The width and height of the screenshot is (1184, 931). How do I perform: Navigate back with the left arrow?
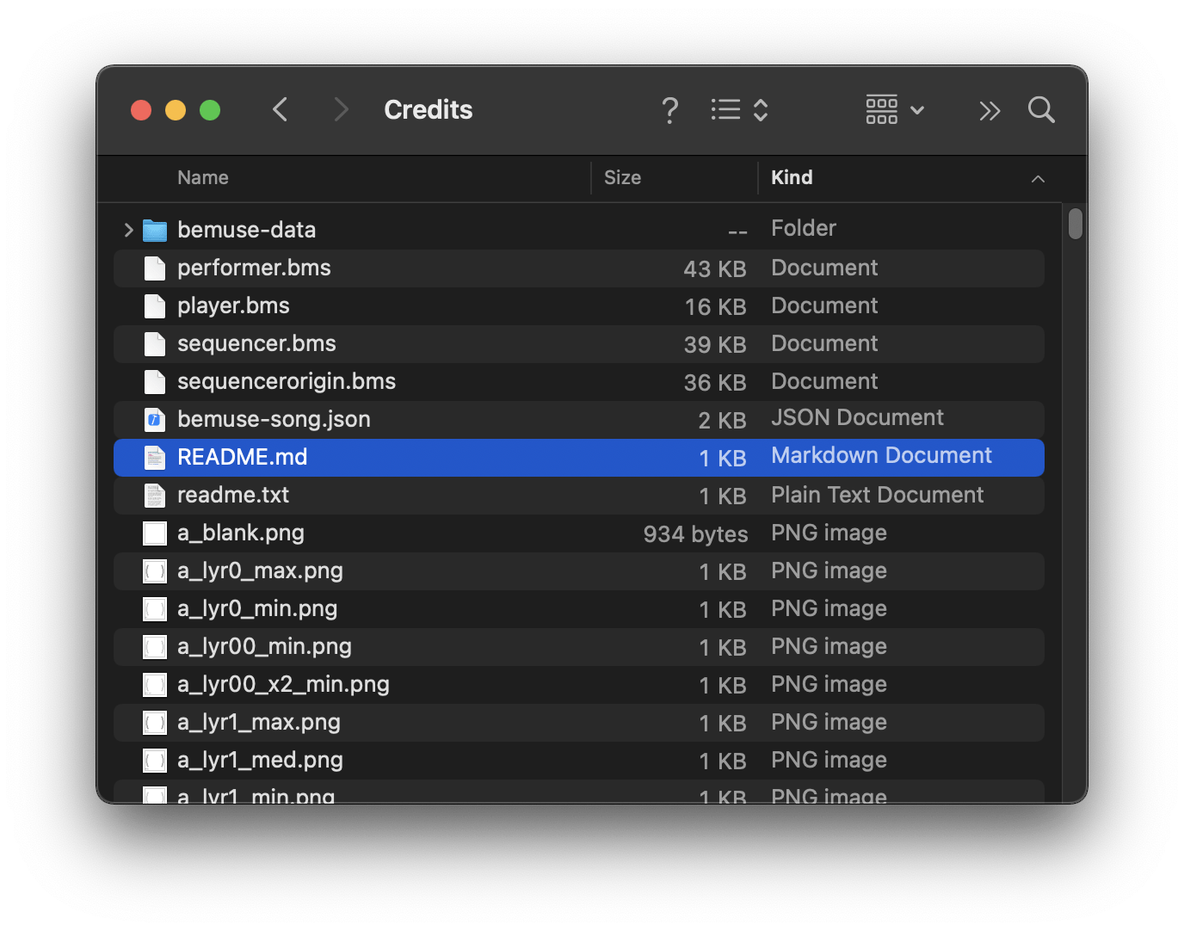click(280, 109)
